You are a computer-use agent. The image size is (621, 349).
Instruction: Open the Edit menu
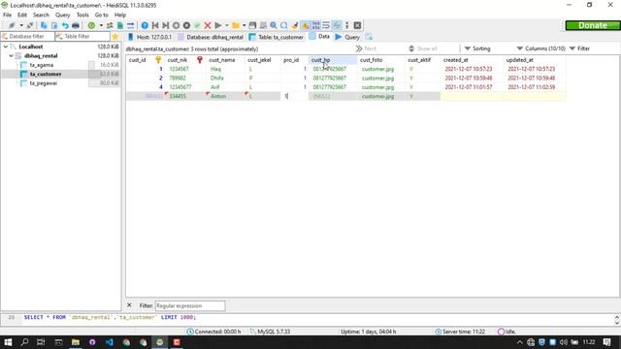click(x=22, y=16)
